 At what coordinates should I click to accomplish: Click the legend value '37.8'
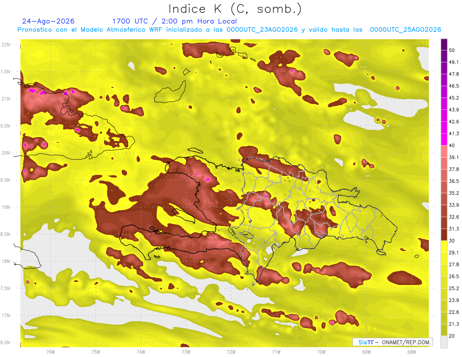tap(454, 169)
